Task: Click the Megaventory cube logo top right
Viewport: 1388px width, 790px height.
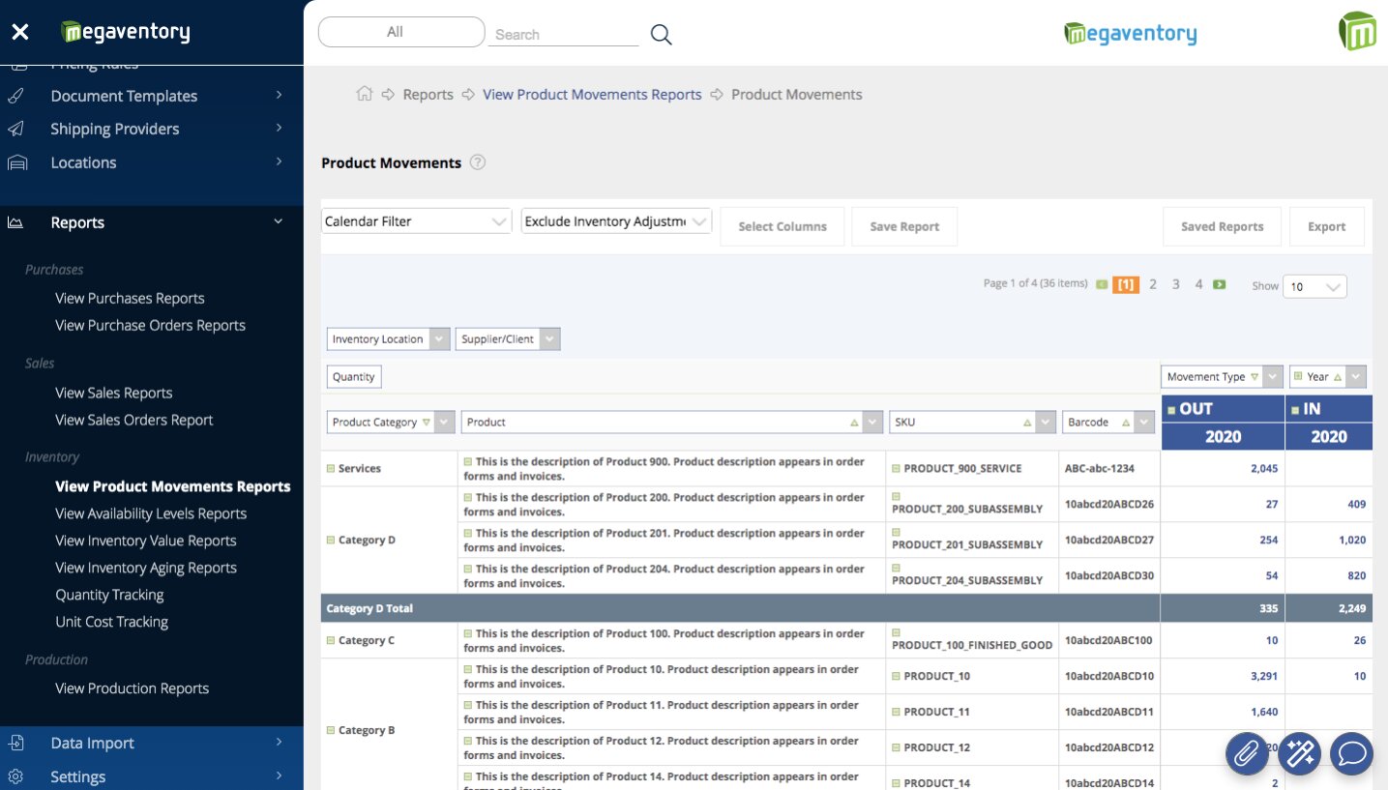Action: [1356, 32]
